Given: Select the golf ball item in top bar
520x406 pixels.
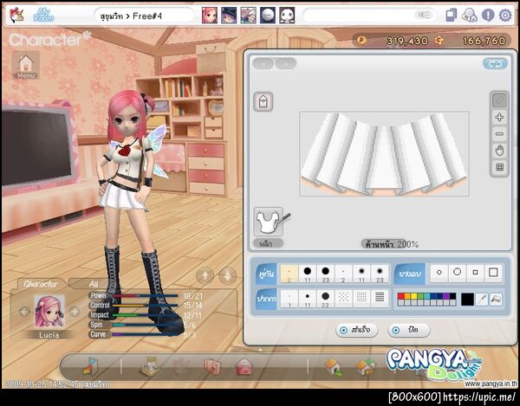Looking at the screenshot, I should click(267, 16).
